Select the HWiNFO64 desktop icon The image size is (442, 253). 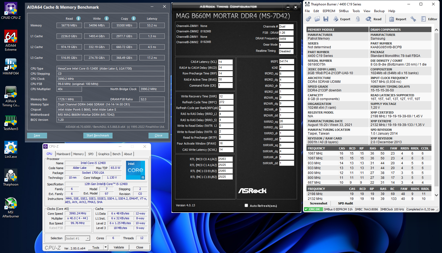click(11, 67)
